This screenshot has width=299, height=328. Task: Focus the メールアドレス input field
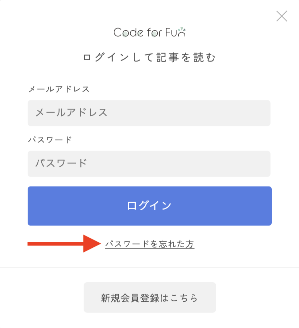point(149,113)
